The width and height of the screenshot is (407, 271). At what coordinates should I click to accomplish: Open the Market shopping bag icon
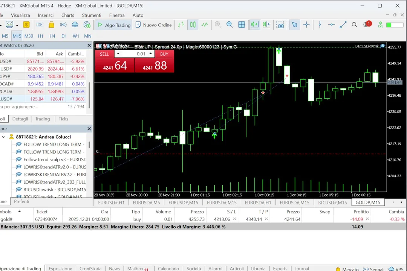tap(51, 24)
